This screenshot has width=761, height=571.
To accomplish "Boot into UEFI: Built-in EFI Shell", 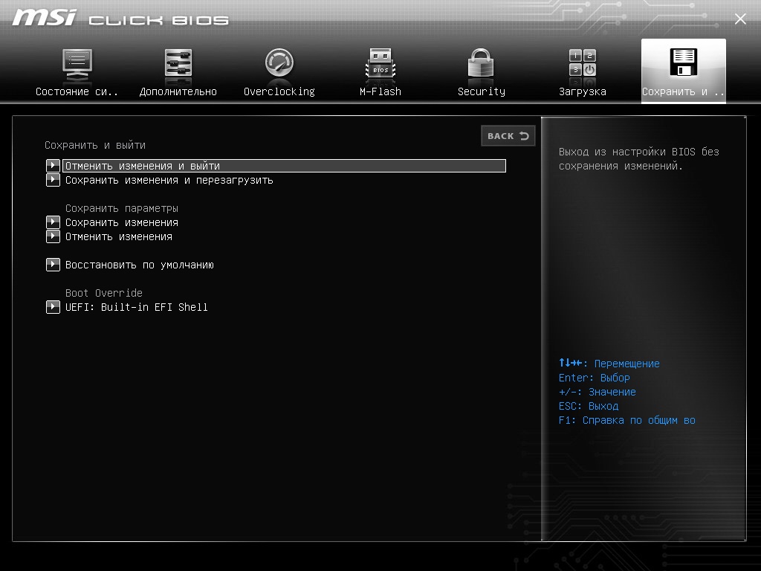I will (137, 307).
